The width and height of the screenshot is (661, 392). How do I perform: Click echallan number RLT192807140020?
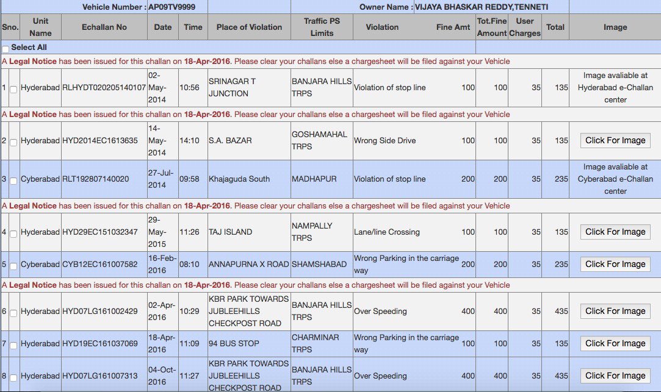96,179
